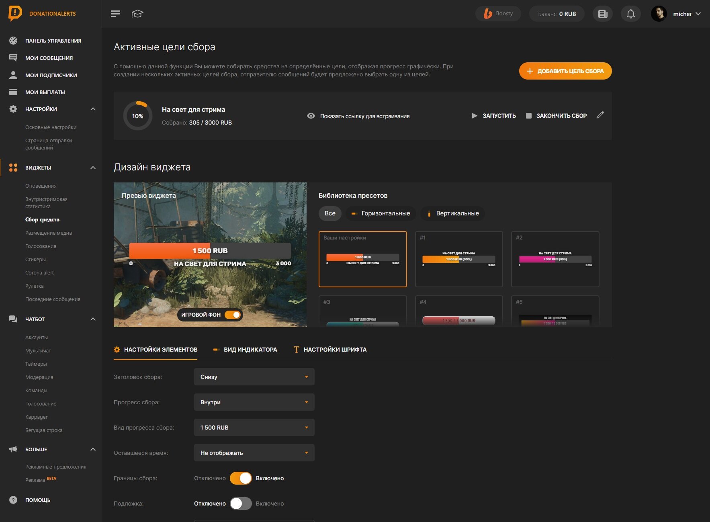Turn off the Границы сбора switch

point(241,478)
